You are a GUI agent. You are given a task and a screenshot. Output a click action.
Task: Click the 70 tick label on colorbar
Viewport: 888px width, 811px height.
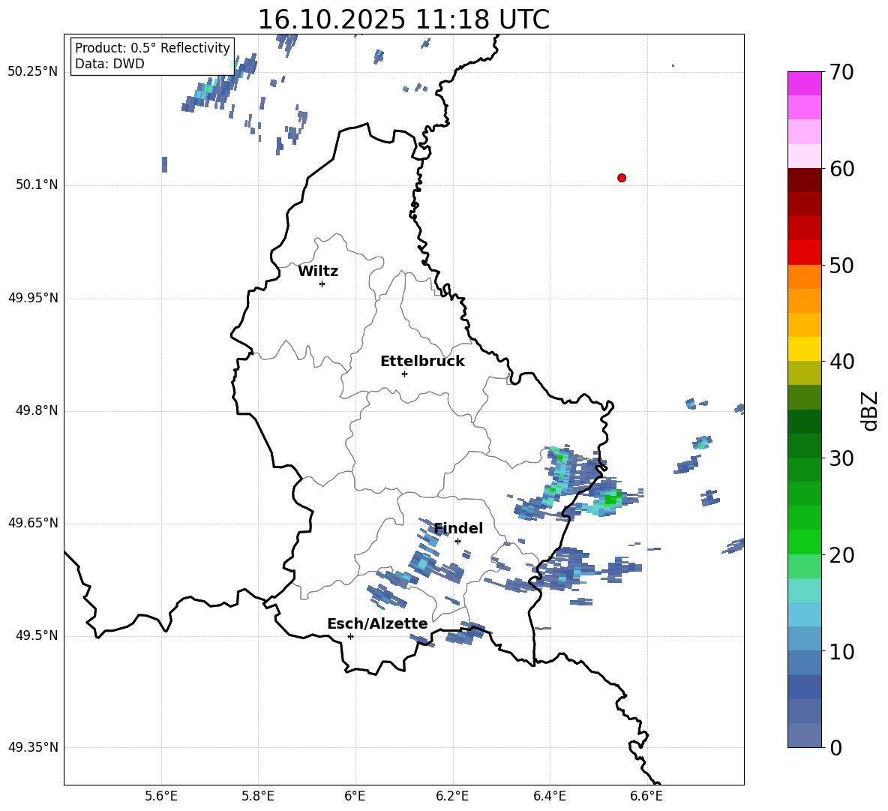[x=841, y=72]
